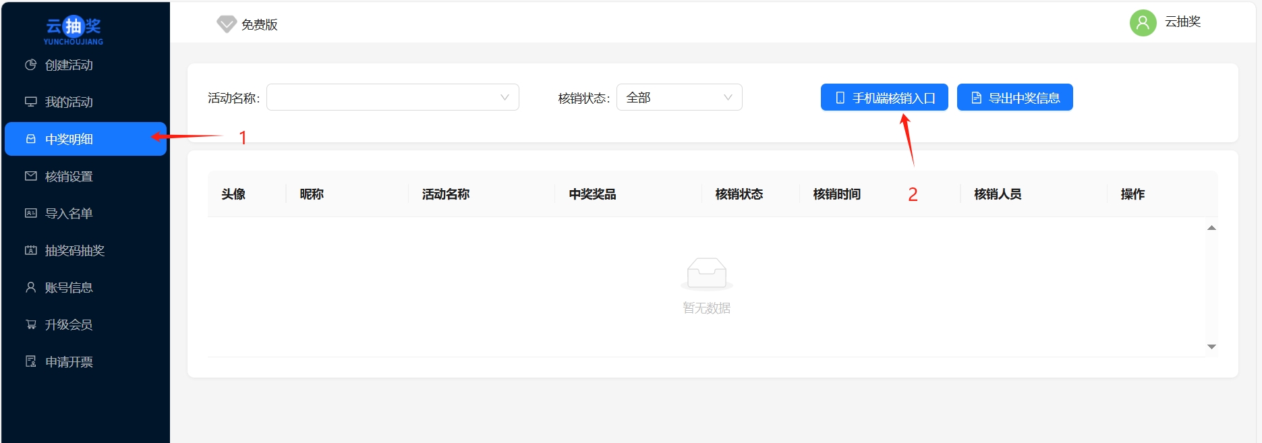The width and height of the screenshot is (1262, 443).
Task: Click the person icon beside 账号信息
Action: point(30,287)
